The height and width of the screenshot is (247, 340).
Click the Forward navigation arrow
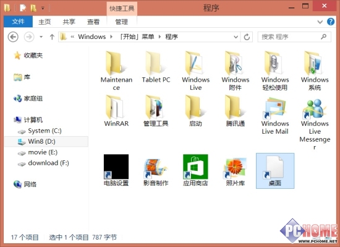pos(29,37)
